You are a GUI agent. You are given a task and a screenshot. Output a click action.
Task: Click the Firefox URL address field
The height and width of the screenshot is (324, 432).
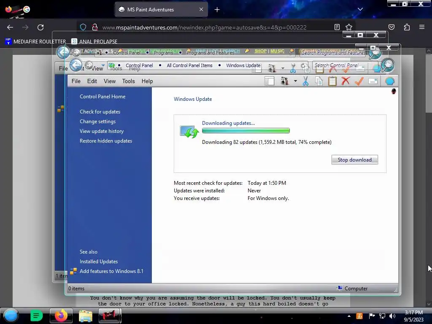tap(204, 27)
